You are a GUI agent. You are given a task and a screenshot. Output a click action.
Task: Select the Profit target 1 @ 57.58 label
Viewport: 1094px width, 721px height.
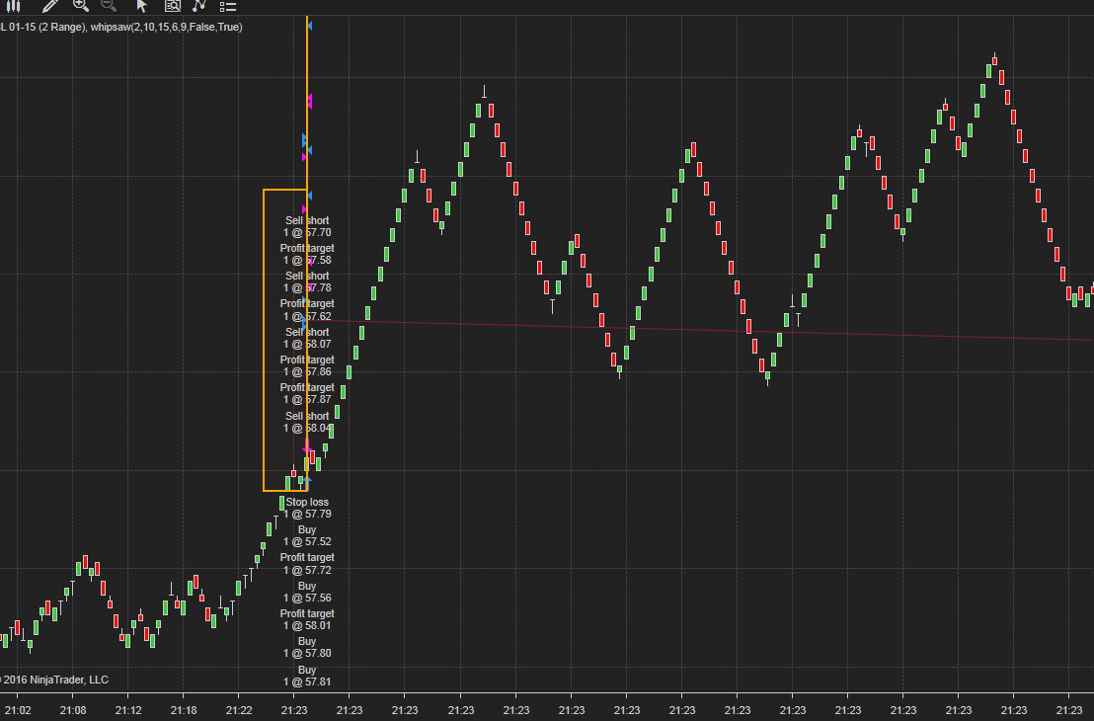point(307,254)
